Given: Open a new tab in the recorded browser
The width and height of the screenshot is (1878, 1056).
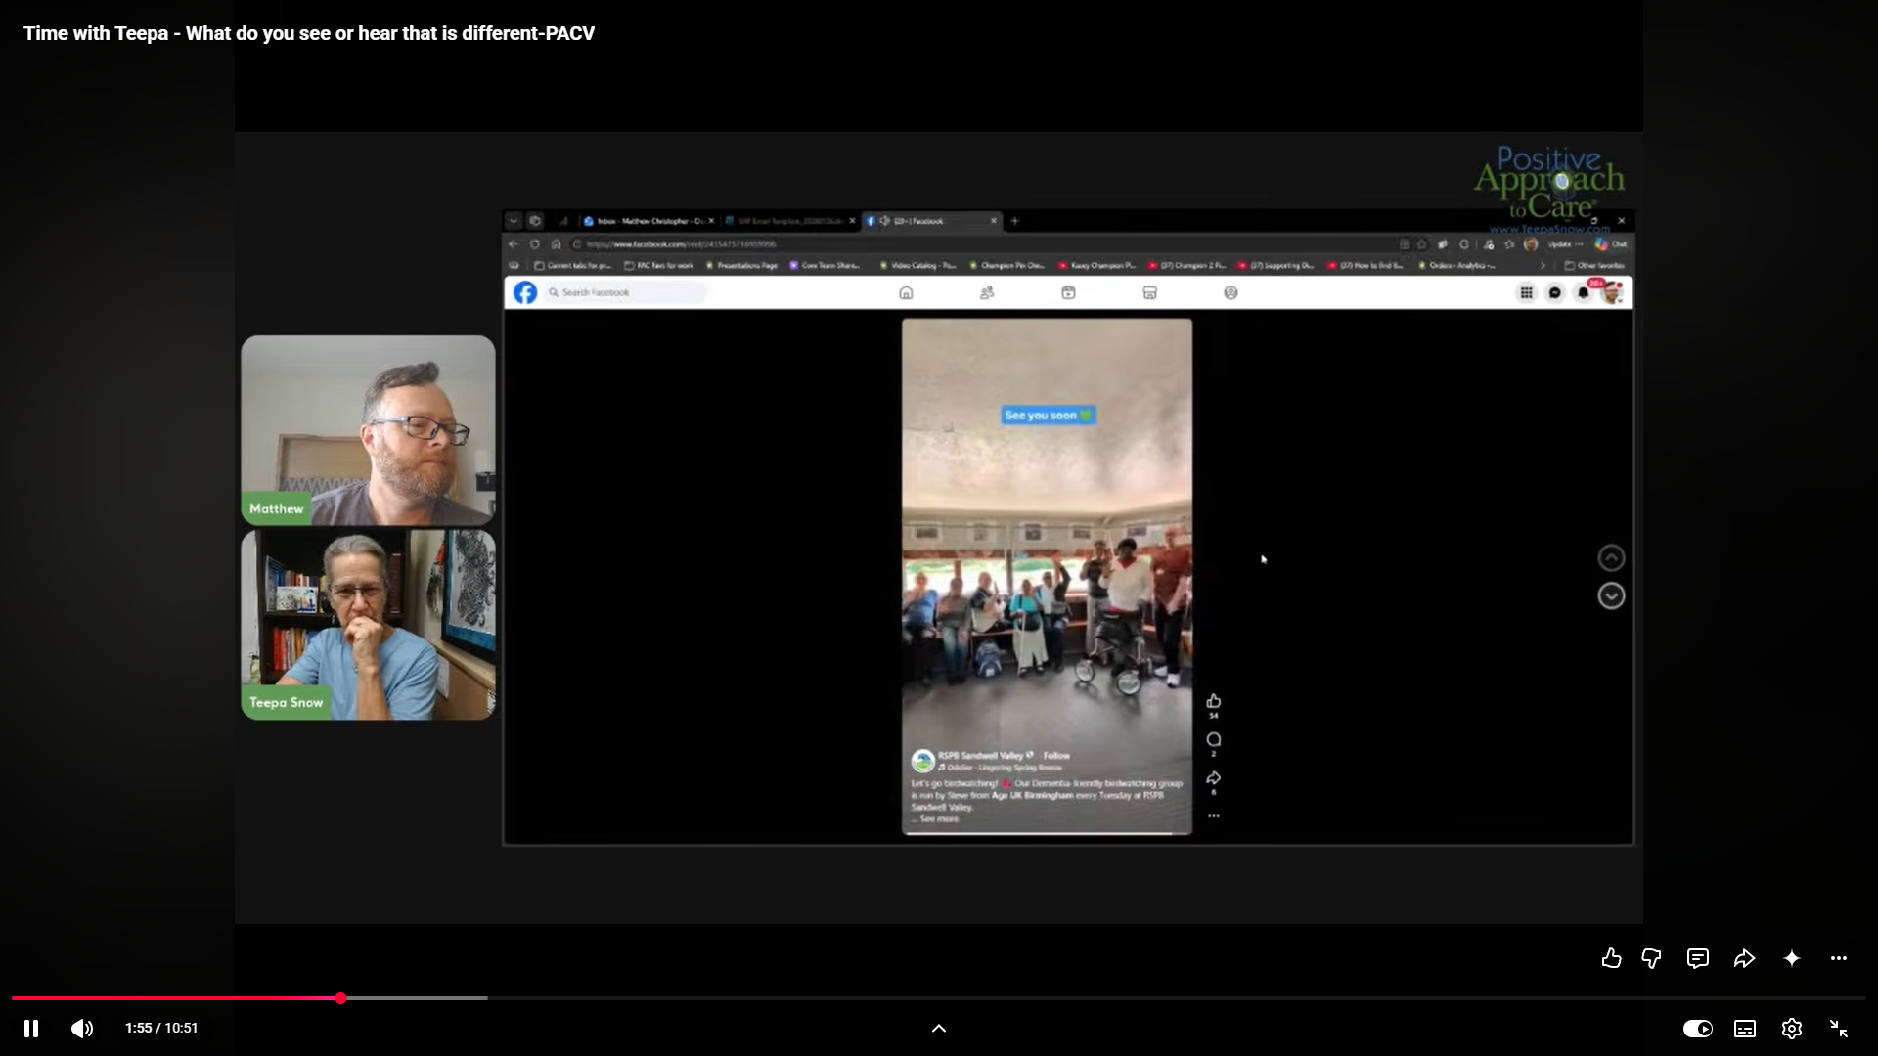Looking at the screenshot, I should [x=1014, y=221].
